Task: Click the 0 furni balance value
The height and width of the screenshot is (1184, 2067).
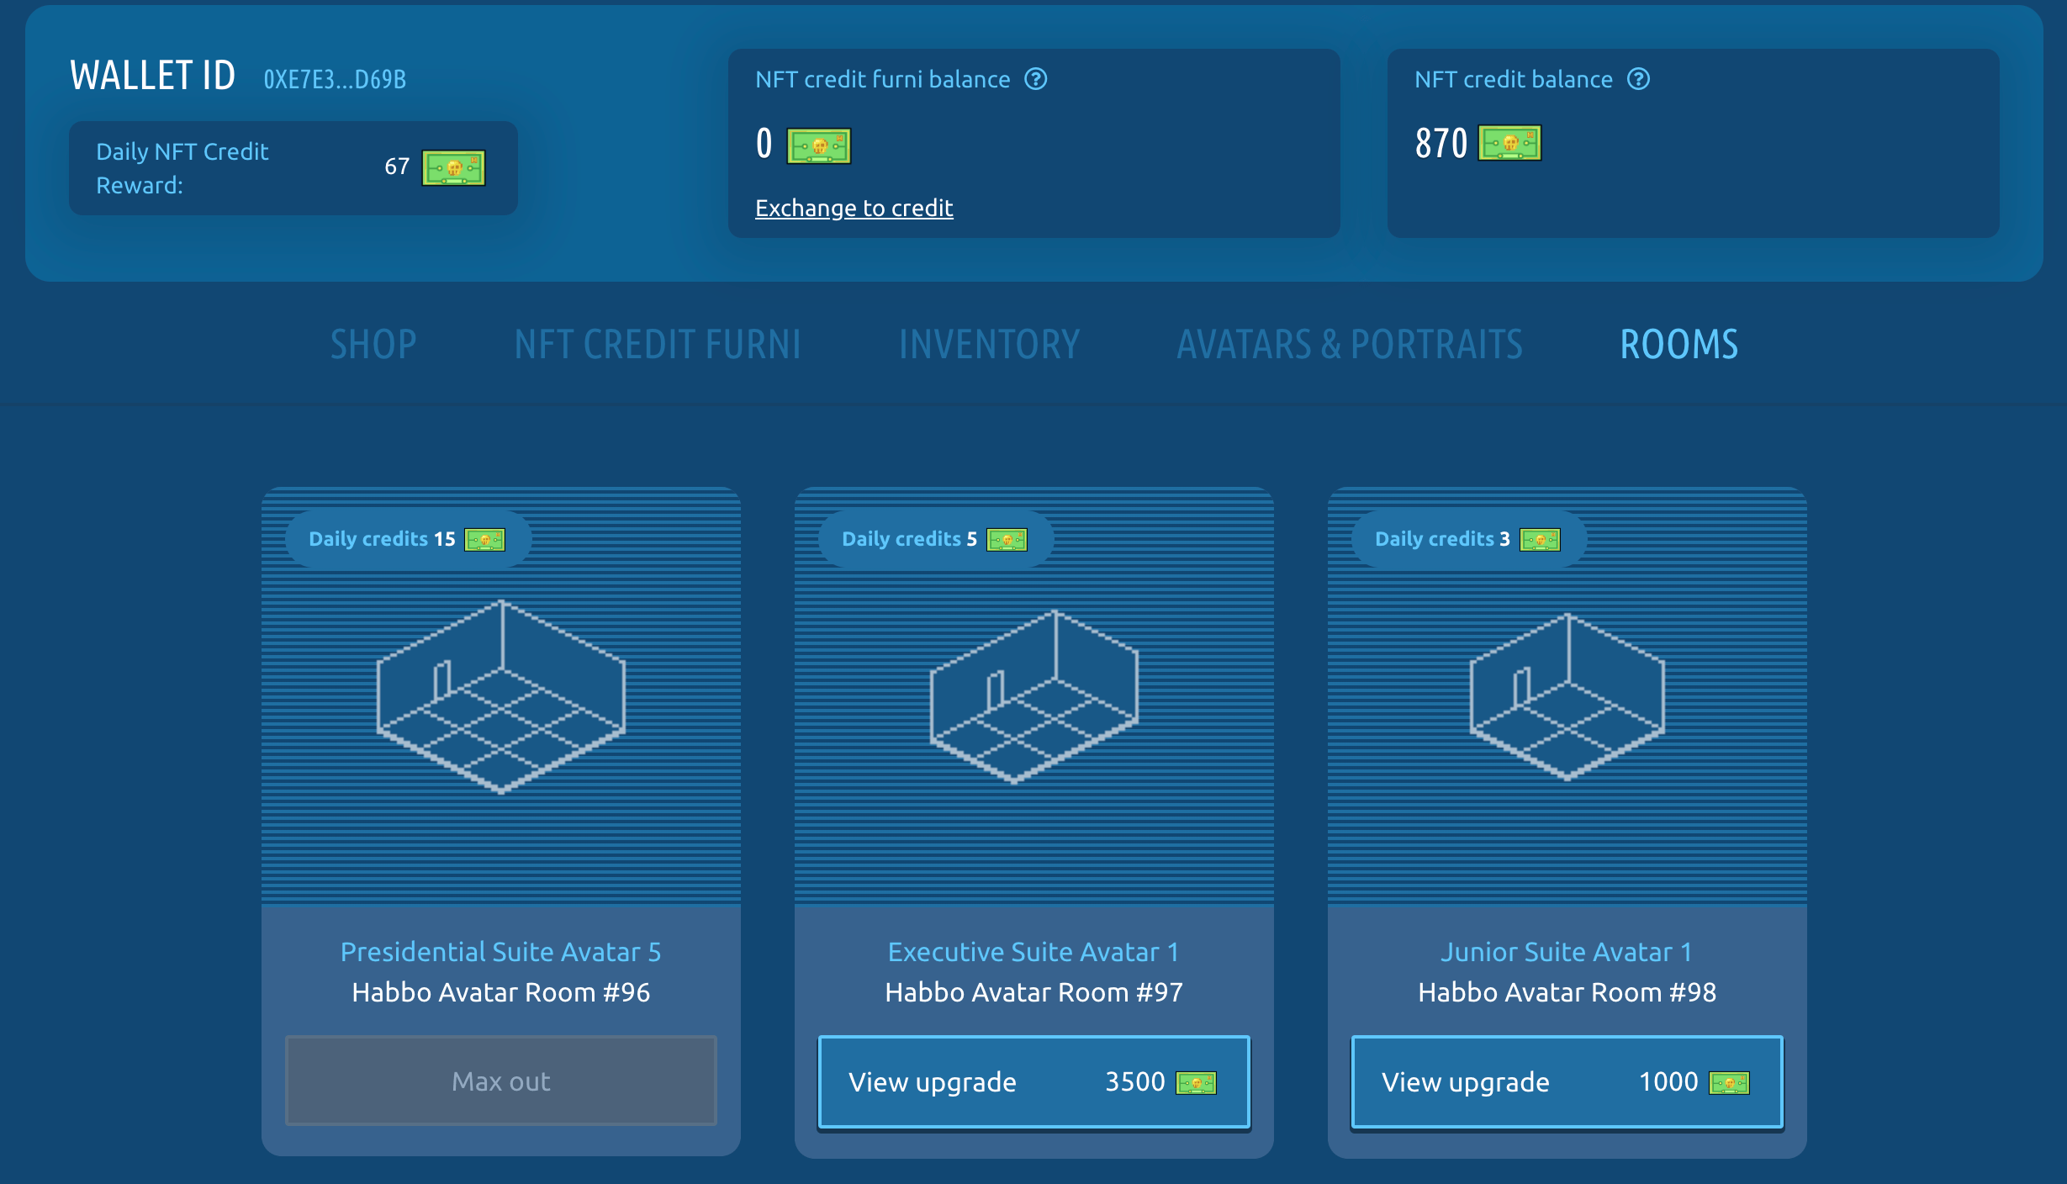Action: point(764,144)
